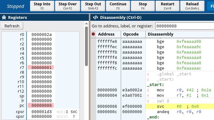Click the sp register value

[x=42, y=96]
